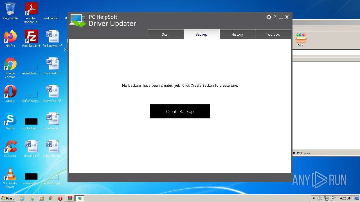Select the VLC media player shortcut
Image resolution: width=360 pixels, height=202 pixels.
point(10,178)
